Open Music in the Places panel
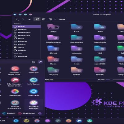124x124 pixels. [27, 38]
